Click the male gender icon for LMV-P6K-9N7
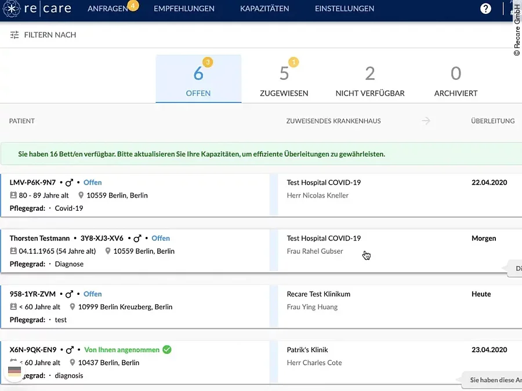522x391 pixels. click(x=70, y=182)
